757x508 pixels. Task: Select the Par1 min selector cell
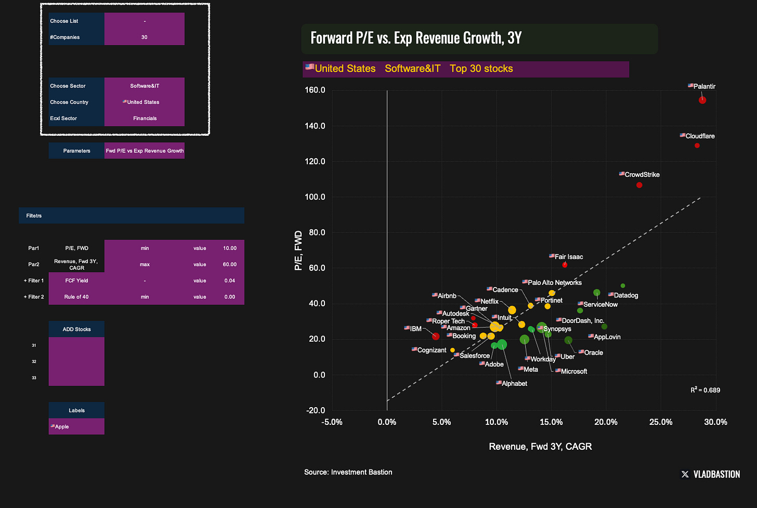(x=145, y=248)
